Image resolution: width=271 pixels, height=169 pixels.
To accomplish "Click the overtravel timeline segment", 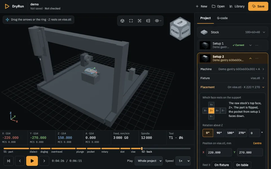I will [x=64, y=148].
